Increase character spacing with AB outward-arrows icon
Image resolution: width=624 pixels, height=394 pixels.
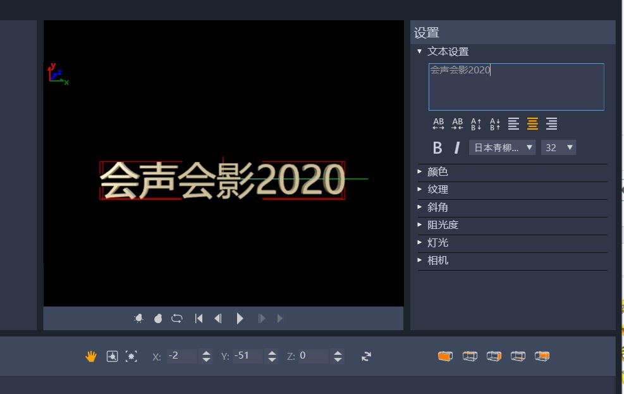pyautogui.click(x=438, y=124)
